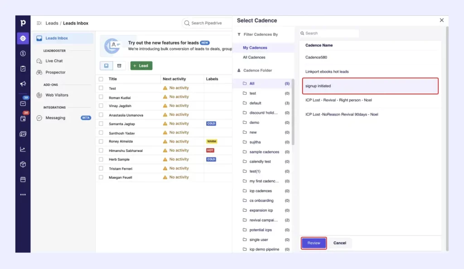
Task: Open Messaging beta menu item
Action: coord(63,118)
